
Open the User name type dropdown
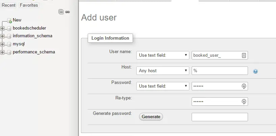pyautogui.click(x=163, y=55)
